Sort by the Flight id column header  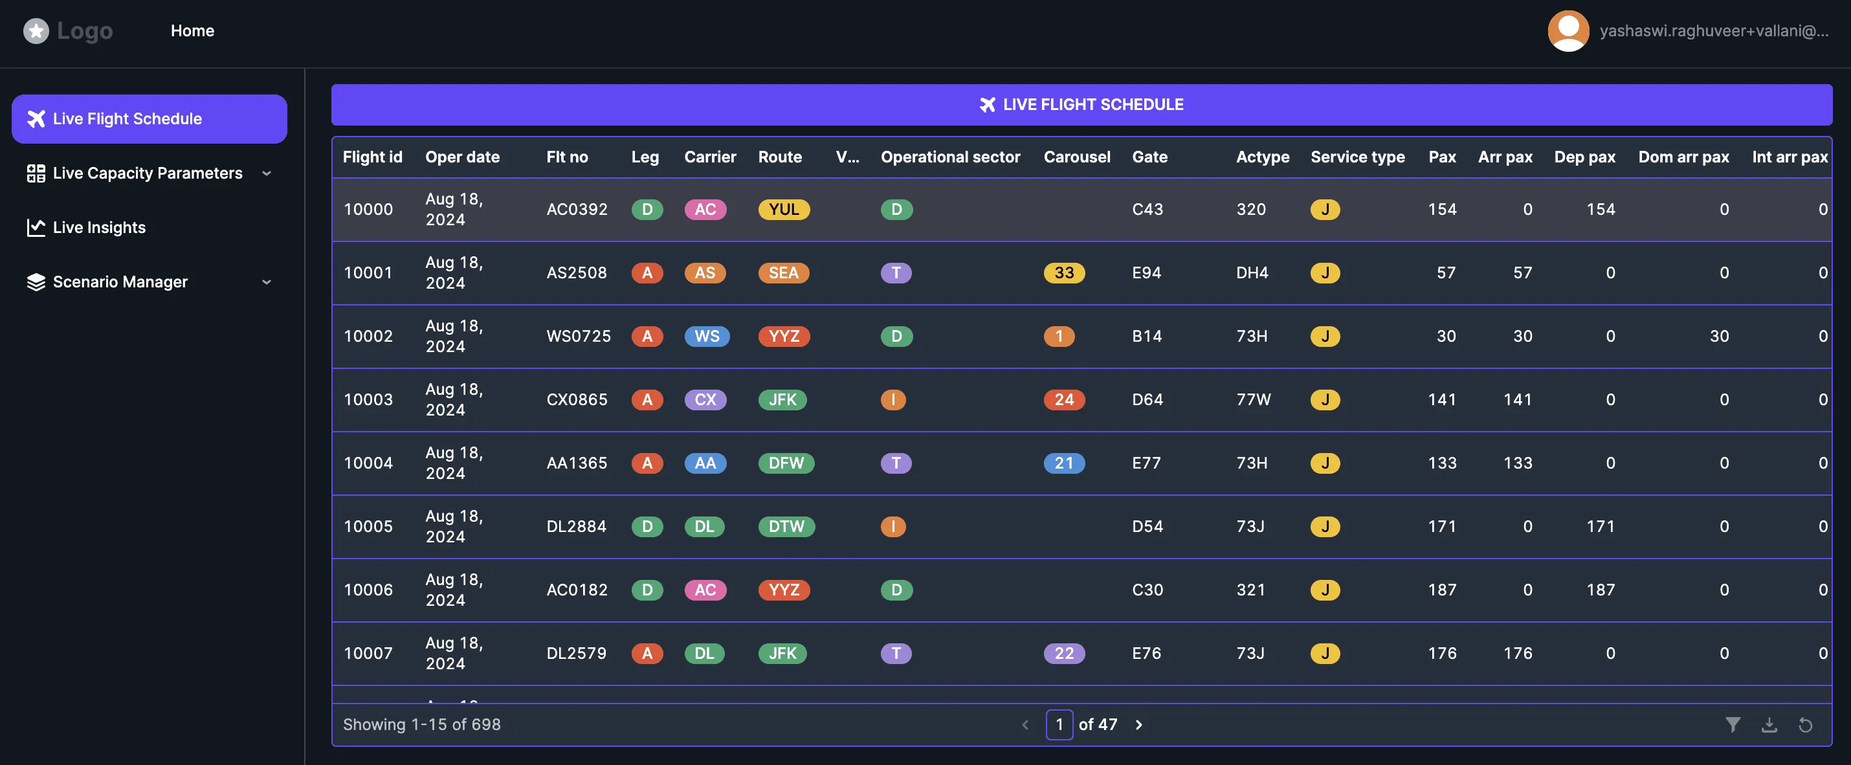372,157
